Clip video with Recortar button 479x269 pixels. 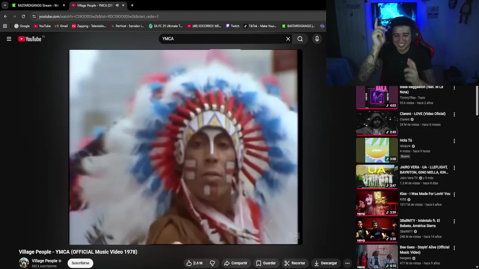[x=295, y=263]
